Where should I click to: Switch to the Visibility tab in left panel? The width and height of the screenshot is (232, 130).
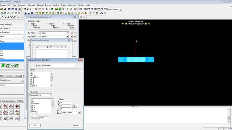coord(8,24)
